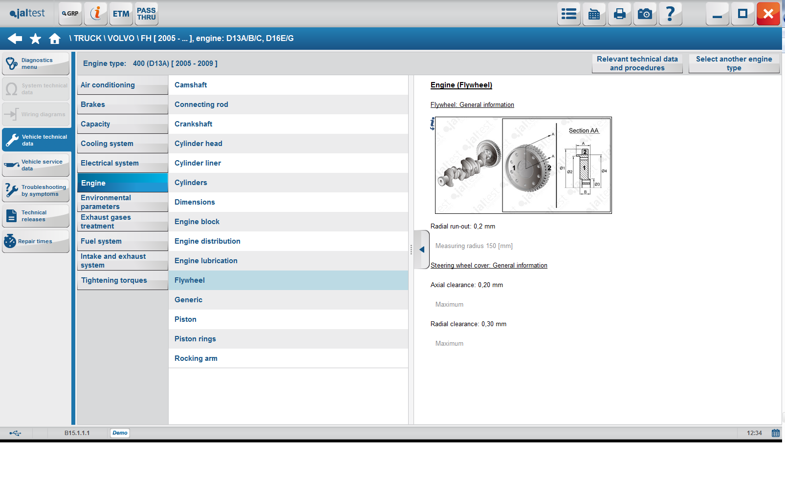Select Tightening torques category
The image size is (785, 500).
[x=122, y=280]
